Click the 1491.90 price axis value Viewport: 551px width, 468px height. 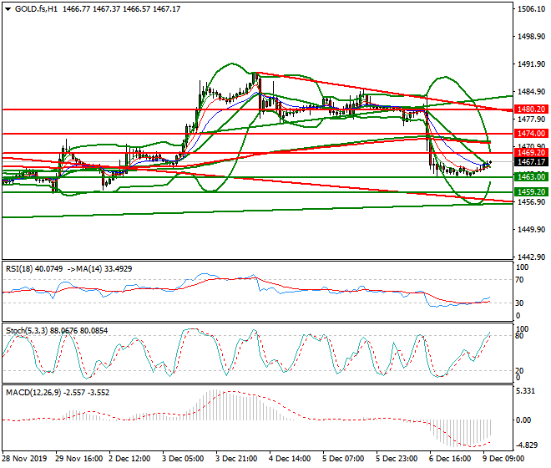click(531, 64)
